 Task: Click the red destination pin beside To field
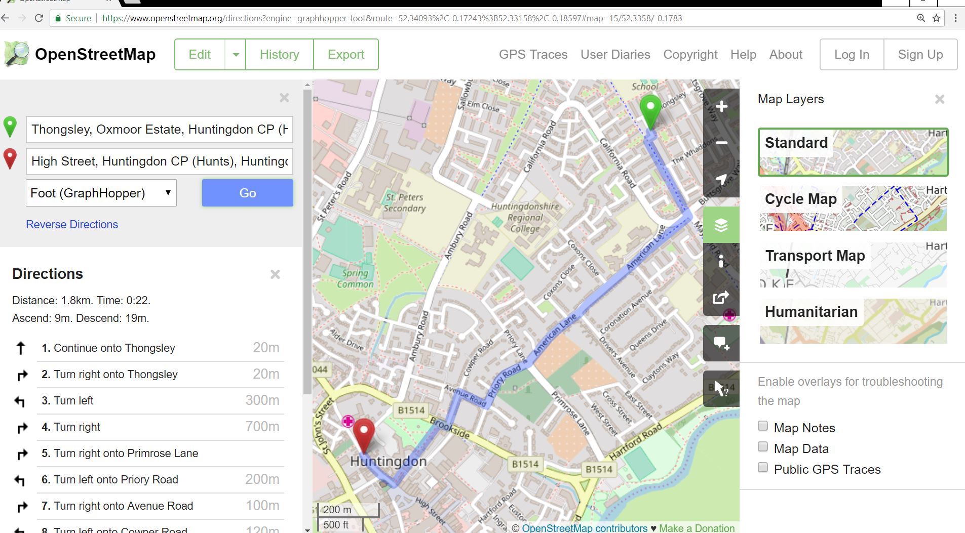10,159
